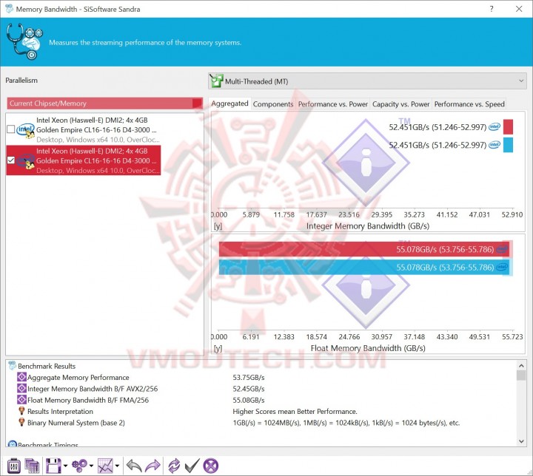Open the Multi-Threaded (MT) parallelism dropdown

[367, 81]
